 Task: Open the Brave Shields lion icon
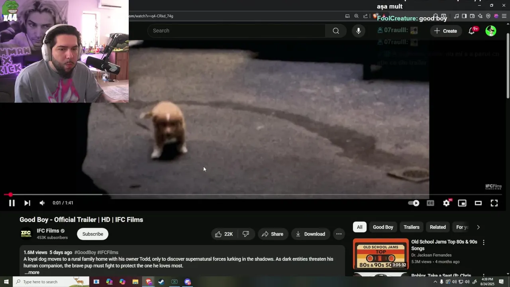375,16
